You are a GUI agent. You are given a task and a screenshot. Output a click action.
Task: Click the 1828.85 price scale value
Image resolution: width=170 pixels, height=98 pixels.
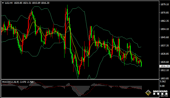click(x=164, y=54)
